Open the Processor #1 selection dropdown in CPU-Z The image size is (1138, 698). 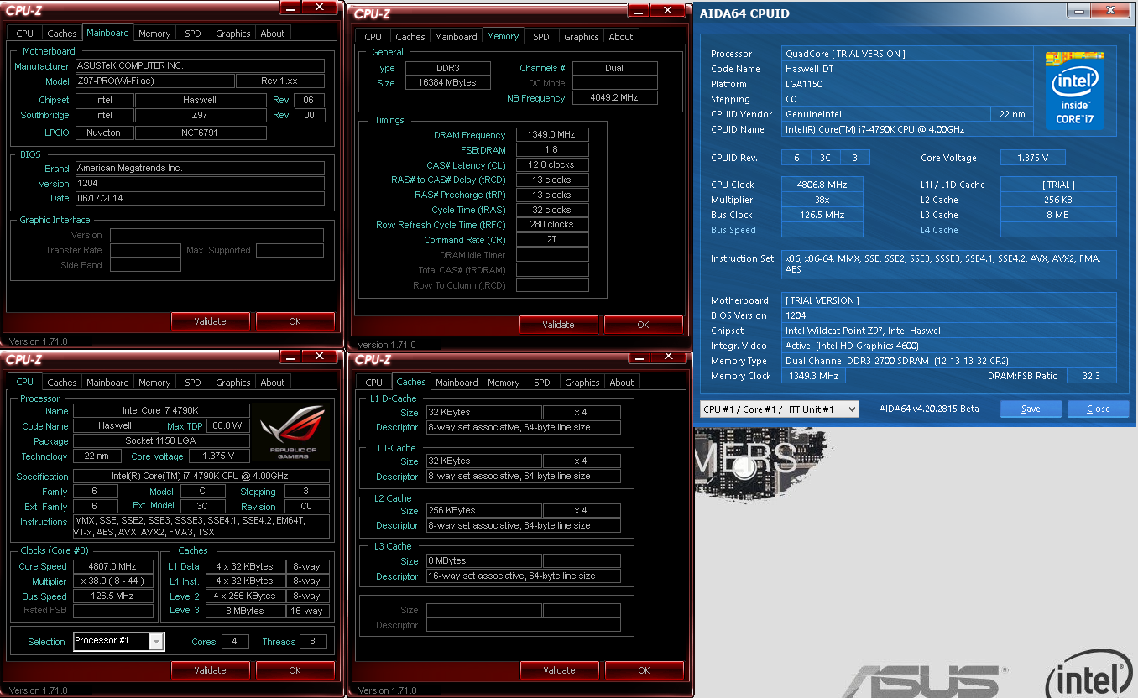coord(156,642)
